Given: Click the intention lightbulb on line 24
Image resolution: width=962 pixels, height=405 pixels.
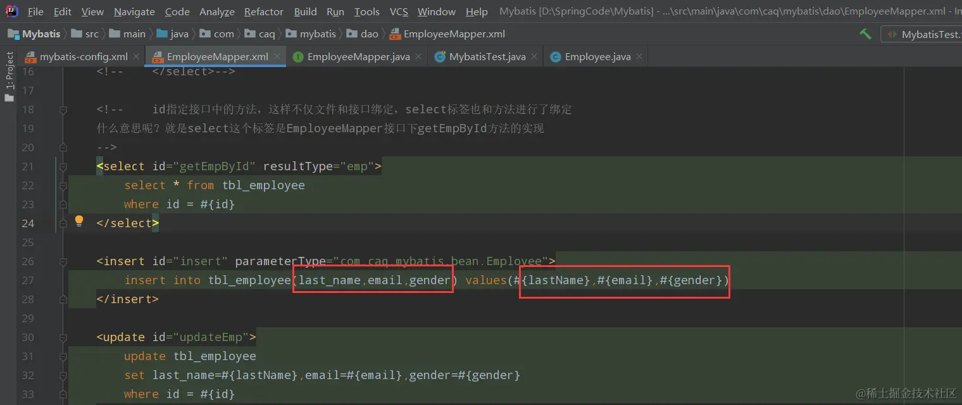Looking at the screenshot, I should point(79,220).
